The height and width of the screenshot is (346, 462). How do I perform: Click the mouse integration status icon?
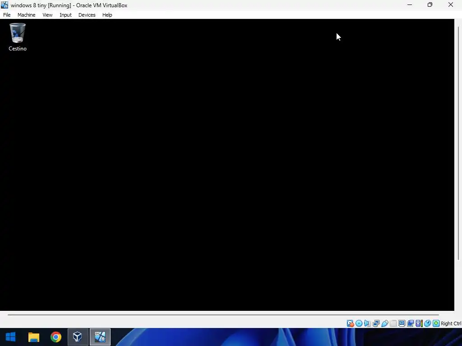(x=428, y=323)
